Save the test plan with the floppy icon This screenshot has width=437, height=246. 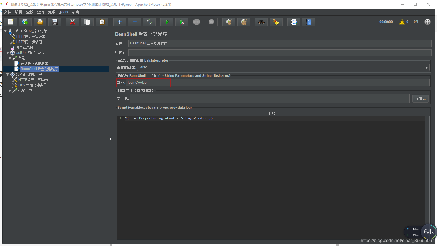click(55, 22)
